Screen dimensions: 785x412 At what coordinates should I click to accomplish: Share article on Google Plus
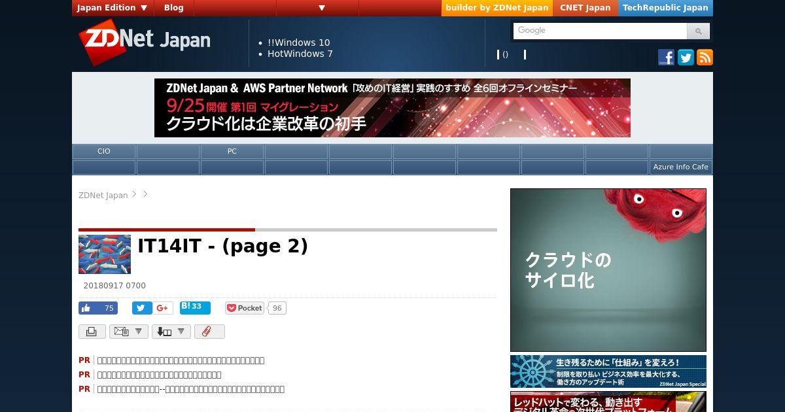click(x=163, y=308)
